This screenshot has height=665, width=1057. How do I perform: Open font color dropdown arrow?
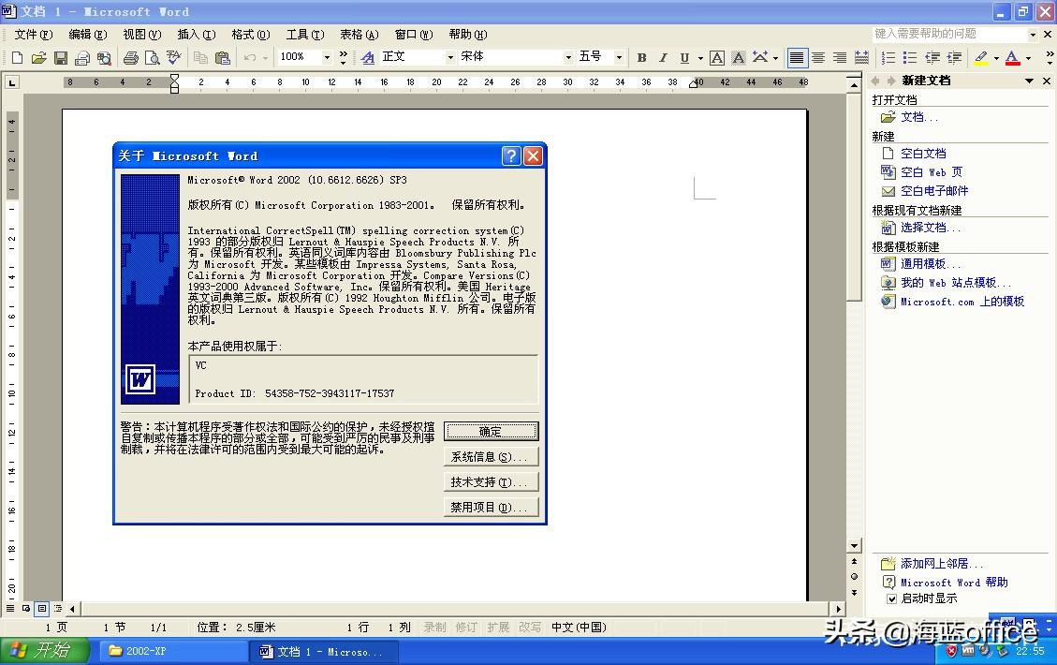(x=1028, y=58)
